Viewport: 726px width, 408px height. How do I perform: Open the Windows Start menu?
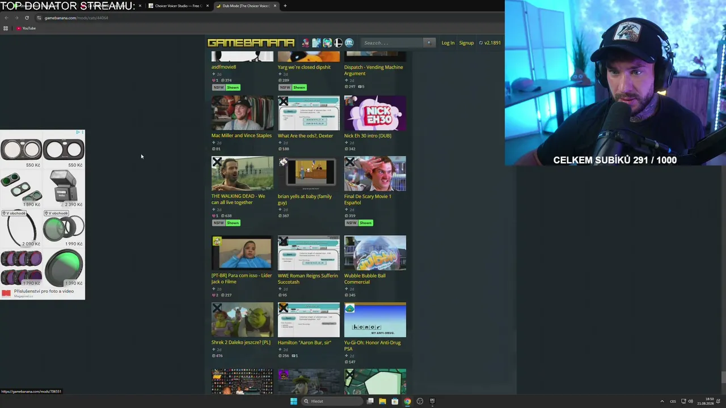pyautogui.click(x=293, y=401)
